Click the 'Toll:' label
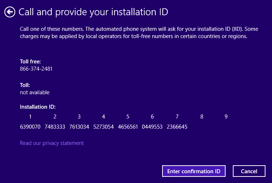This screenshot has width=272, height=183. [x=25, y=85]
